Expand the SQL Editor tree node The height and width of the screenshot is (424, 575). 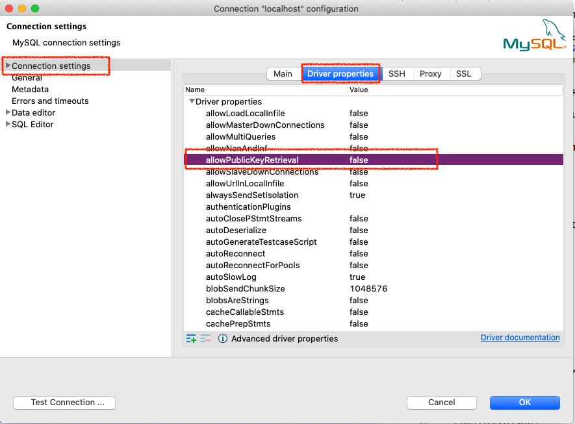tap(8, 125)
